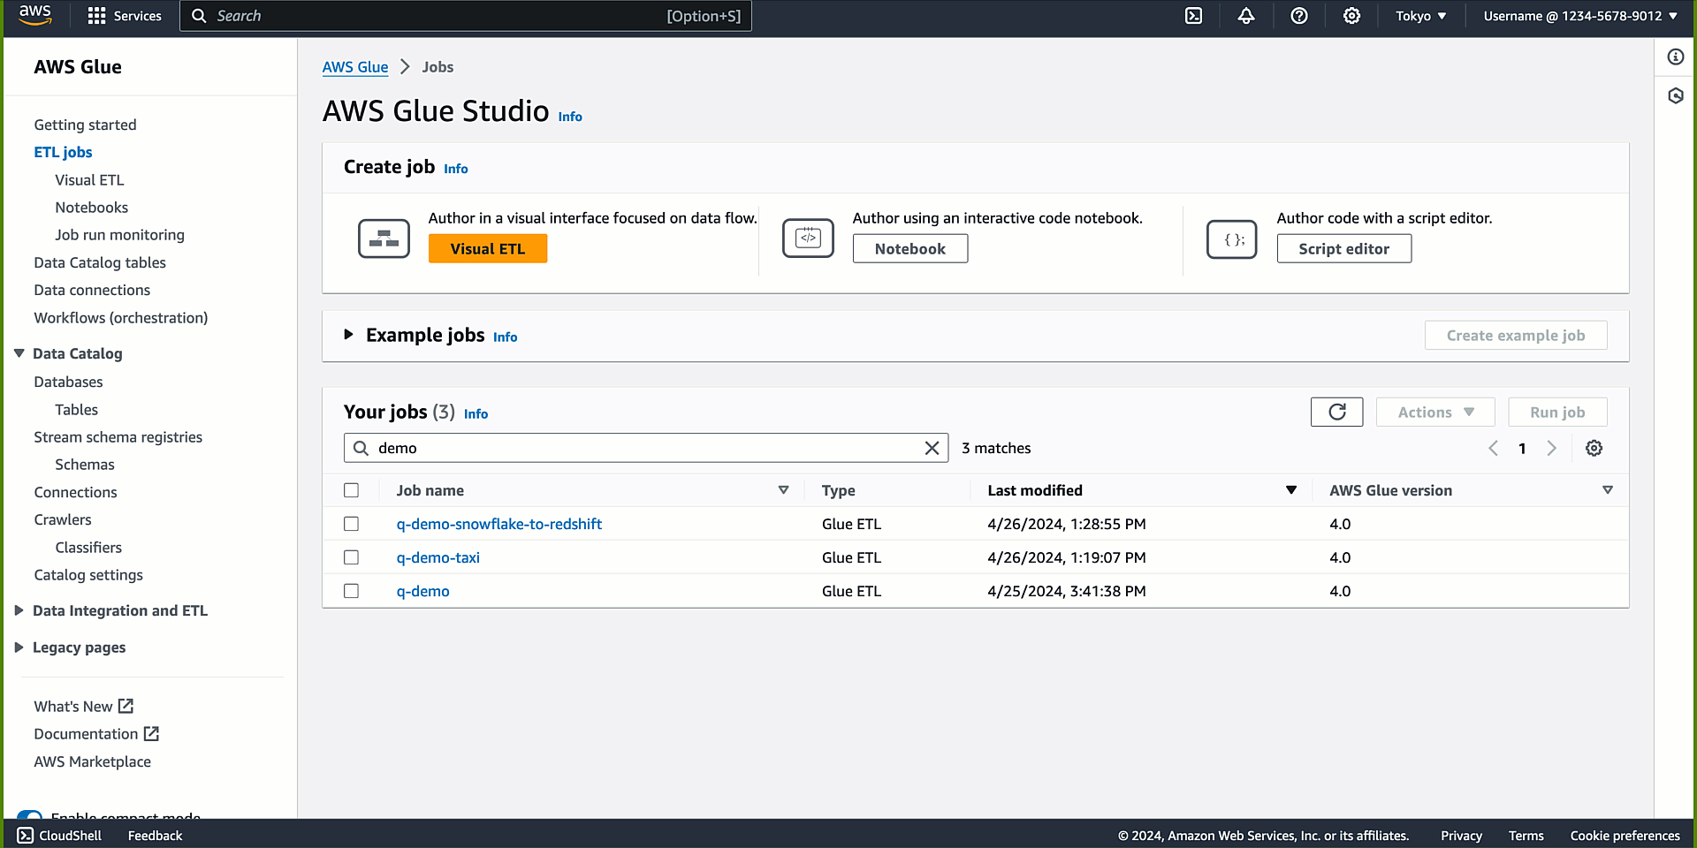Click into the jobs filter search field
1697x848 pixels.
[x=645, y=449]
